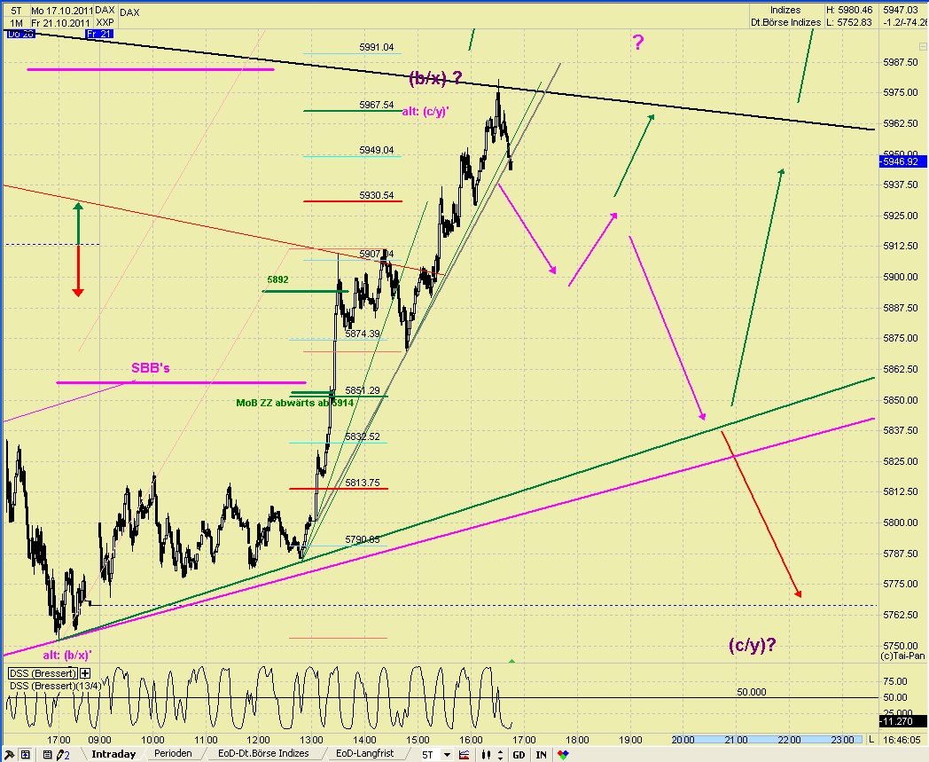Switch to the Perioden tab
The height and width of the screenshot is (762, 929).
click(x=174, y=754)
